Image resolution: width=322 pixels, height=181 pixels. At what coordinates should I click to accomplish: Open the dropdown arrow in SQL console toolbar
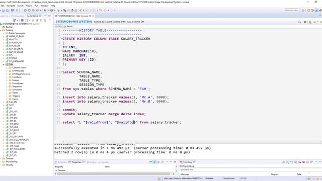pos(318,22)
